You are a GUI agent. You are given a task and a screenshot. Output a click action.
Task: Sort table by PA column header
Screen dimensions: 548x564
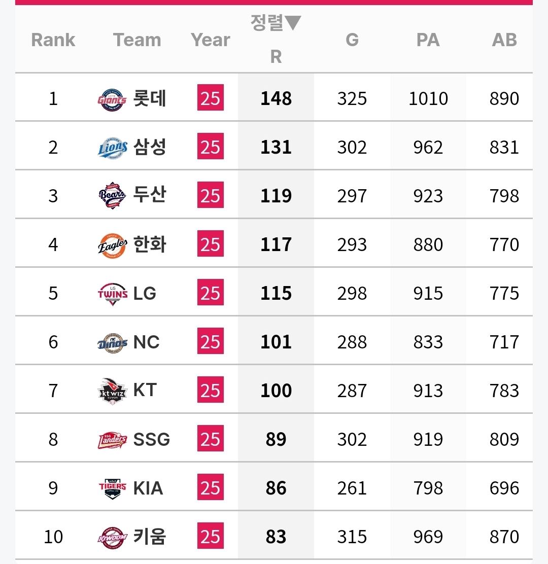point(428,40)
